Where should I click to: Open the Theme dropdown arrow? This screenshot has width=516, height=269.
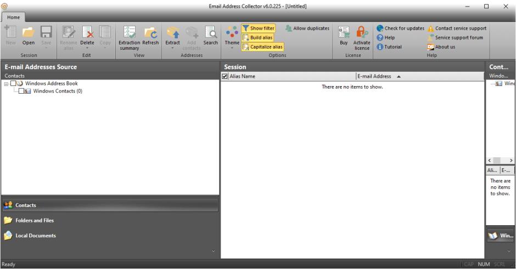click(x=232, y=48)
